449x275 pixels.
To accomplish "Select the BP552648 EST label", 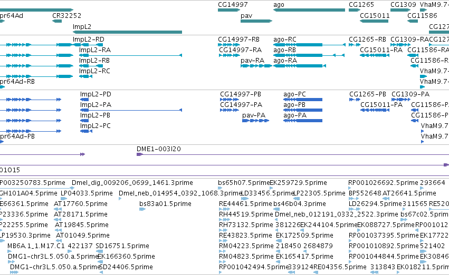I will 365,193.
